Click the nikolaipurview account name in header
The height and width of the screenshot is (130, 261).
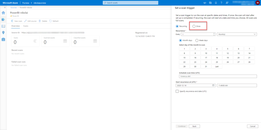tap(40, 3)
